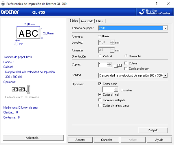
Task: Click the Cortar cada labels number field
Action: point(108,89)
